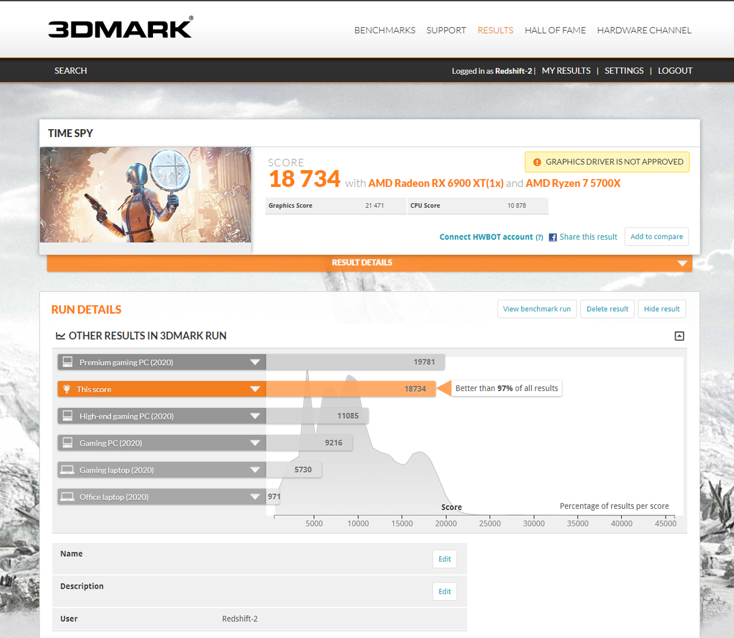
Task: Click Hide result button
Action: pos(662,309)
